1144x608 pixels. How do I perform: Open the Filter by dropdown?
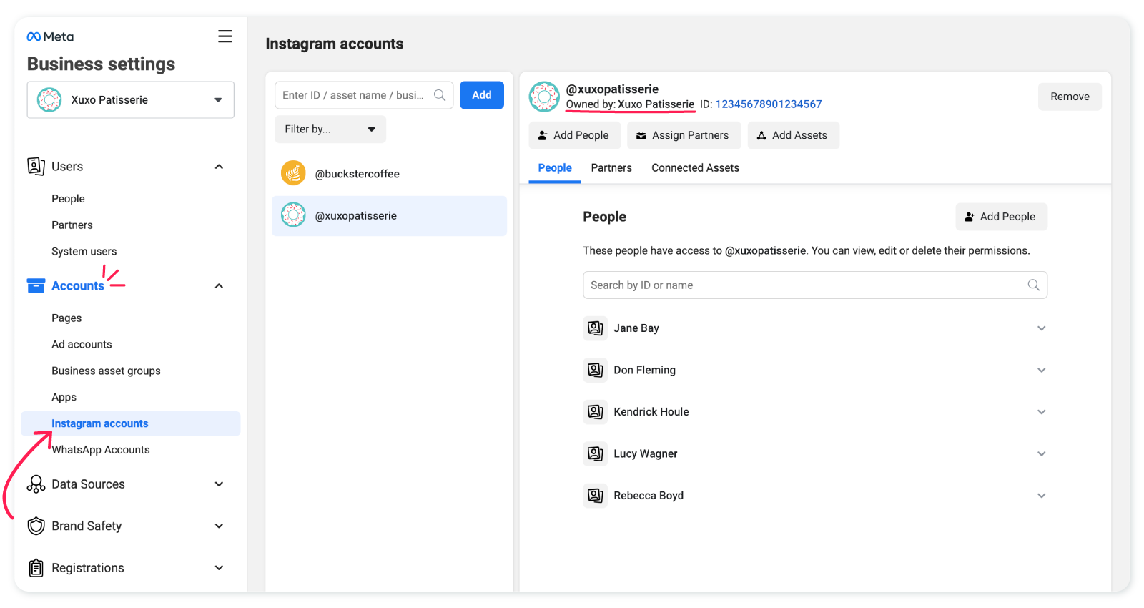[330, 129]
